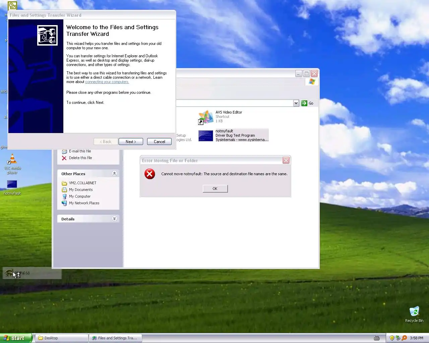
Task: Open My Documents link in Other Places
Action: point(81,190)
